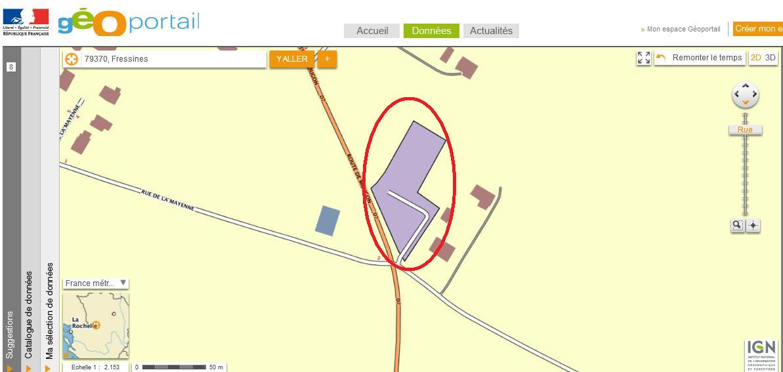Click the Géoportail logo
Viewport: 783px width, 372px height.
click(129, 22)
